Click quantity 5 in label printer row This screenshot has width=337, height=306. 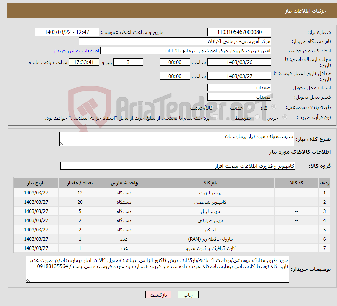click(80, 212)
